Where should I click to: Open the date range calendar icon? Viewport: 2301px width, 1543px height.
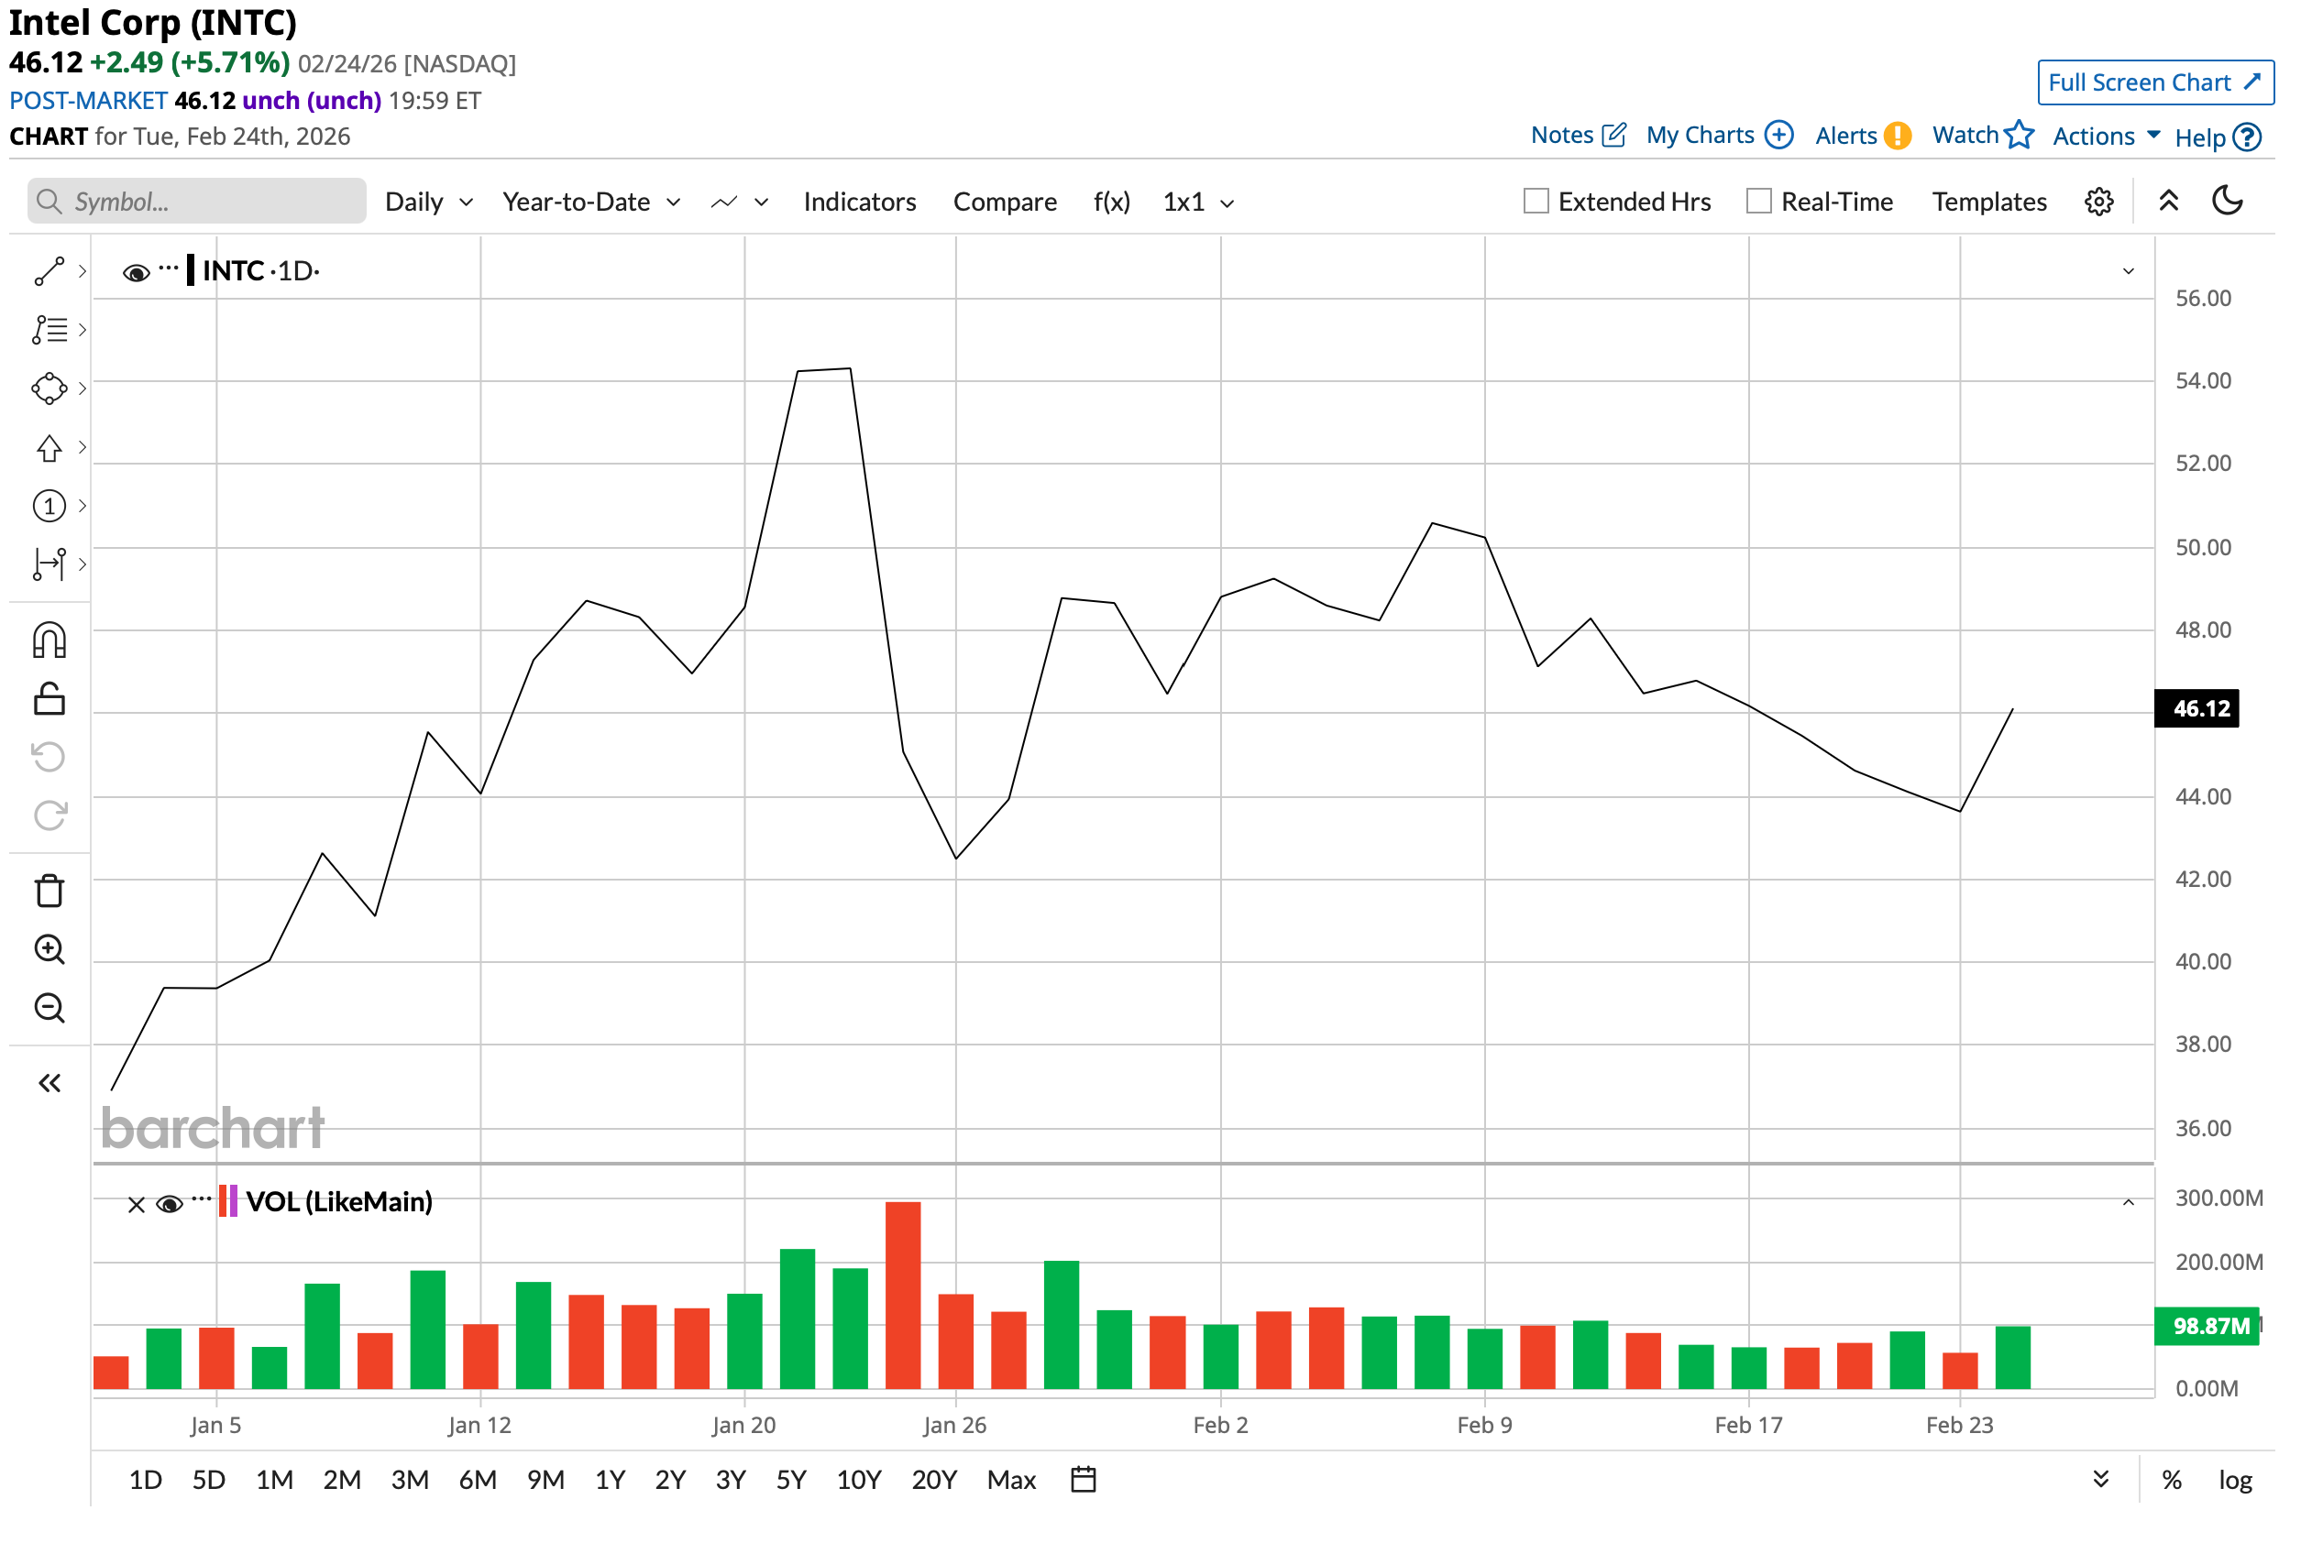point(1083,1480)
